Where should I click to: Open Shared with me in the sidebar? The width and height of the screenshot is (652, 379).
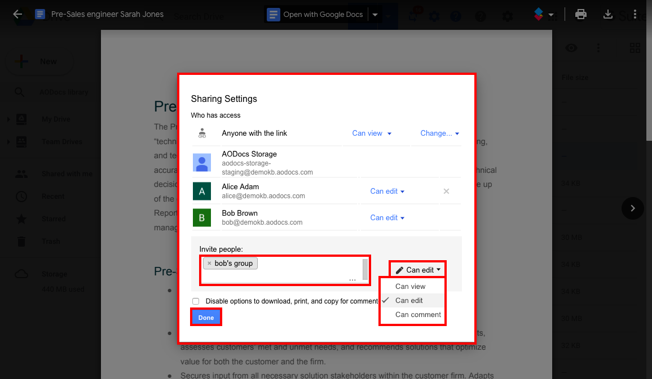pyautogui.click(x=67, y=174)
